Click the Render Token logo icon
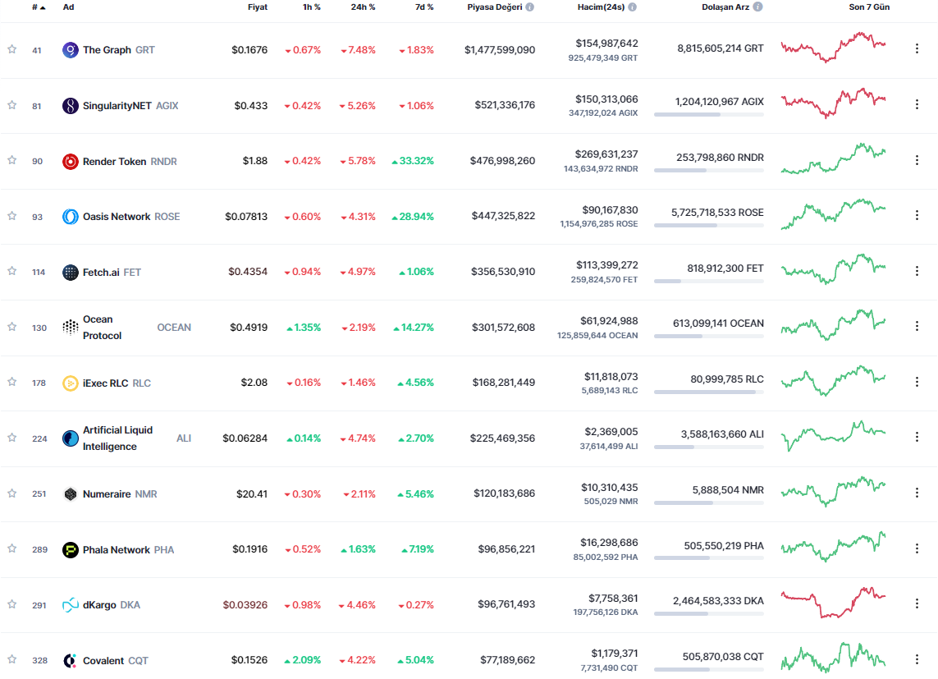Viewport: 938px width, 679px height. (71, 162)
